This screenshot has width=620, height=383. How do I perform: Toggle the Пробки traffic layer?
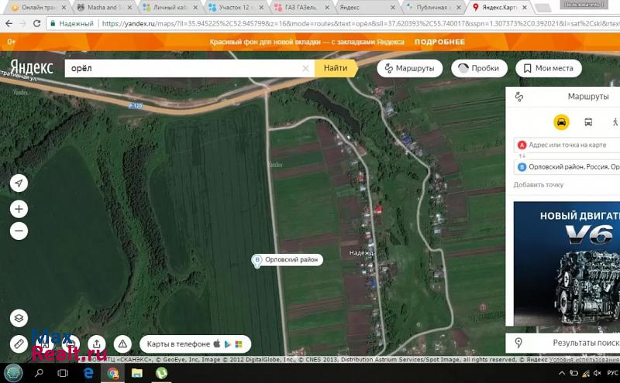(477, 68)
